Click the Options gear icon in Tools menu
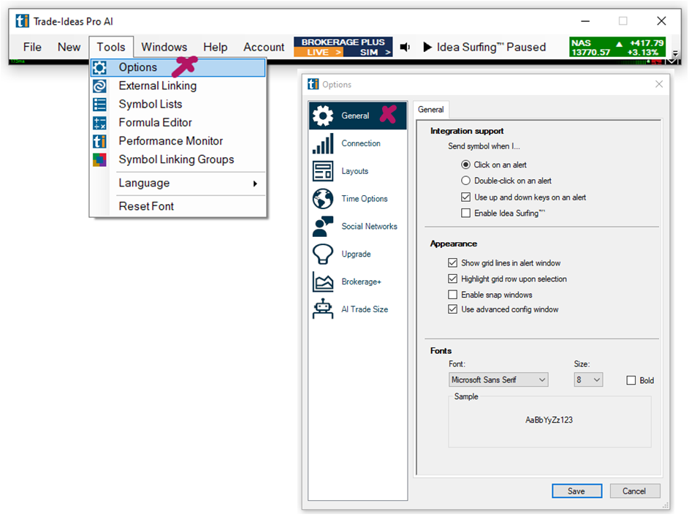689x517 pixels. coord(100,67)
